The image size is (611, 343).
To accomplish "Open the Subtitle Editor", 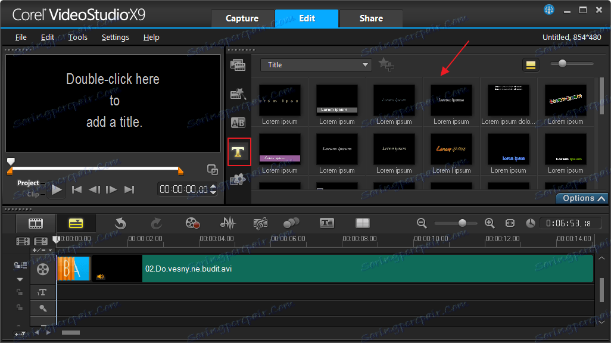I will (326, 223).
